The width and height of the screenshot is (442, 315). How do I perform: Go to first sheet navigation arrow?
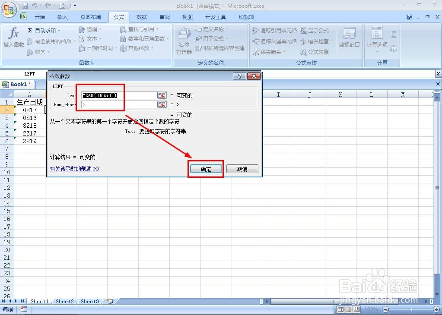coord(3,301)
